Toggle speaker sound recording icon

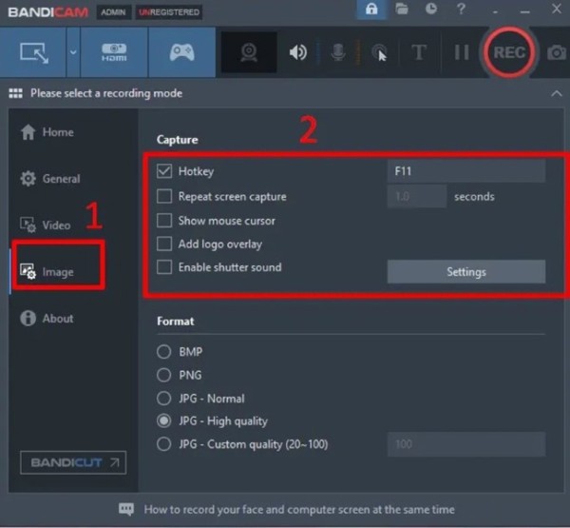point(298,52)
